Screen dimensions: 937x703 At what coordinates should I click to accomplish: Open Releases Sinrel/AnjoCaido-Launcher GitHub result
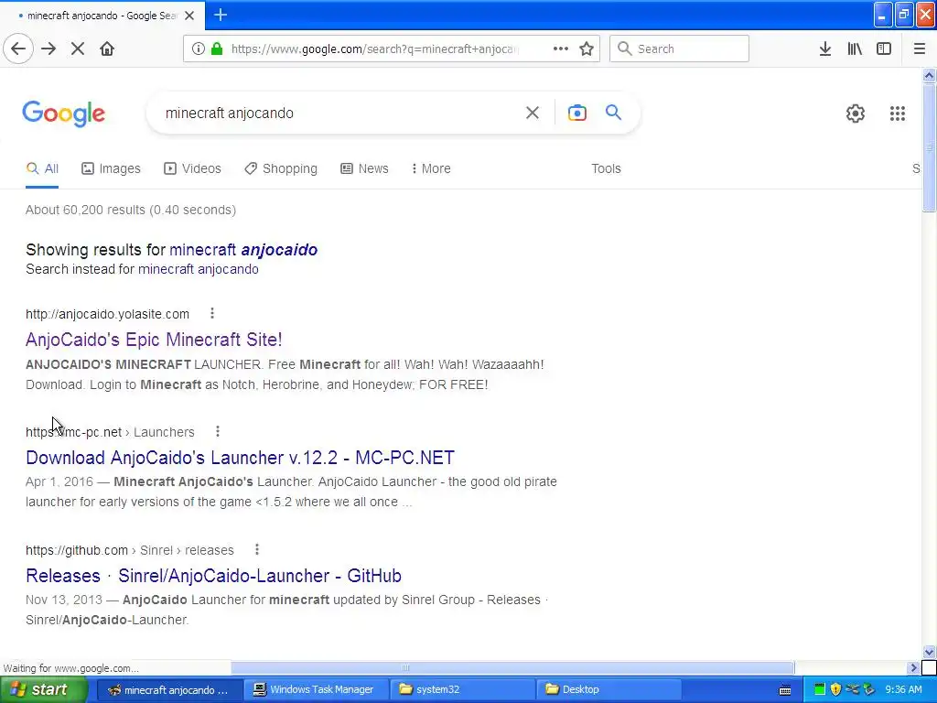213,576
